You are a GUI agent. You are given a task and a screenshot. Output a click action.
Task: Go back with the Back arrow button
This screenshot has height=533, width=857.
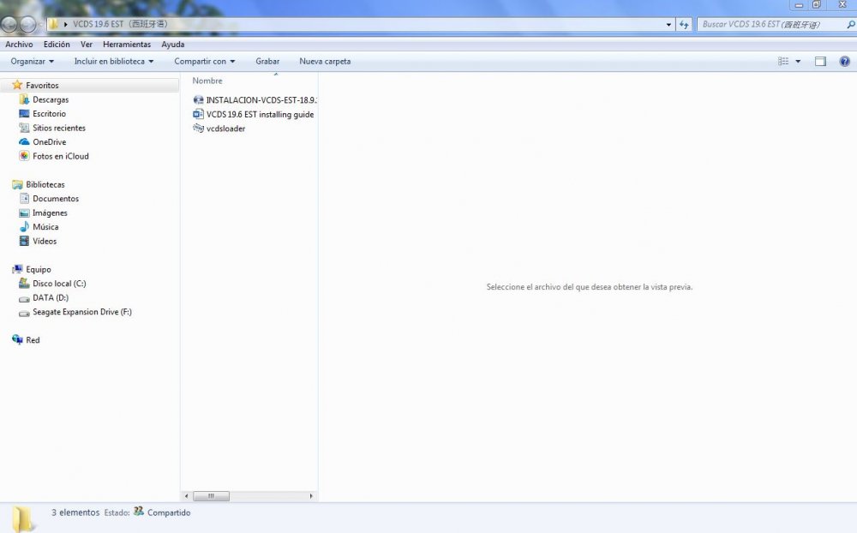pyautogui.click(x=9, y=24)
